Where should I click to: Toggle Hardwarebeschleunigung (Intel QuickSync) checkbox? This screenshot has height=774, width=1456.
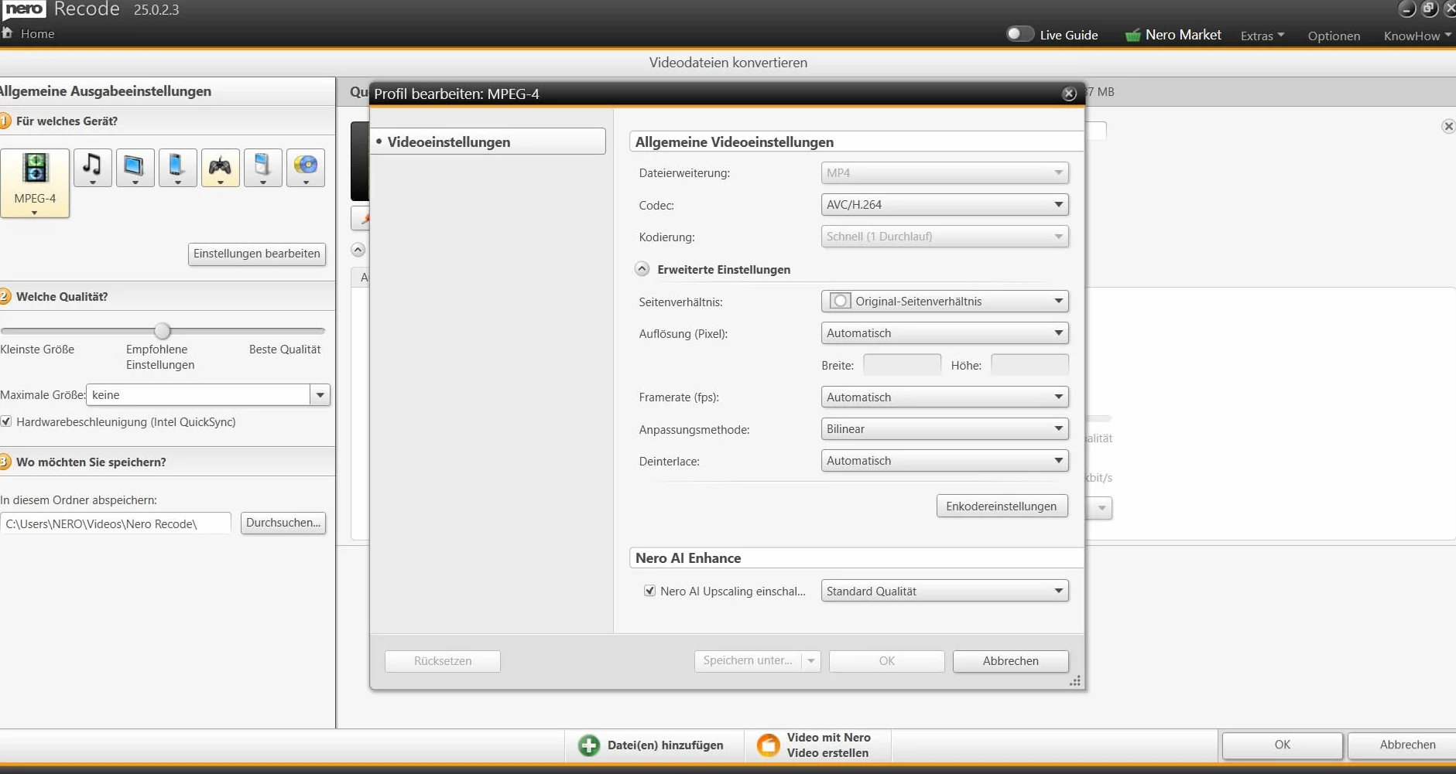click(x=6, y=421)
